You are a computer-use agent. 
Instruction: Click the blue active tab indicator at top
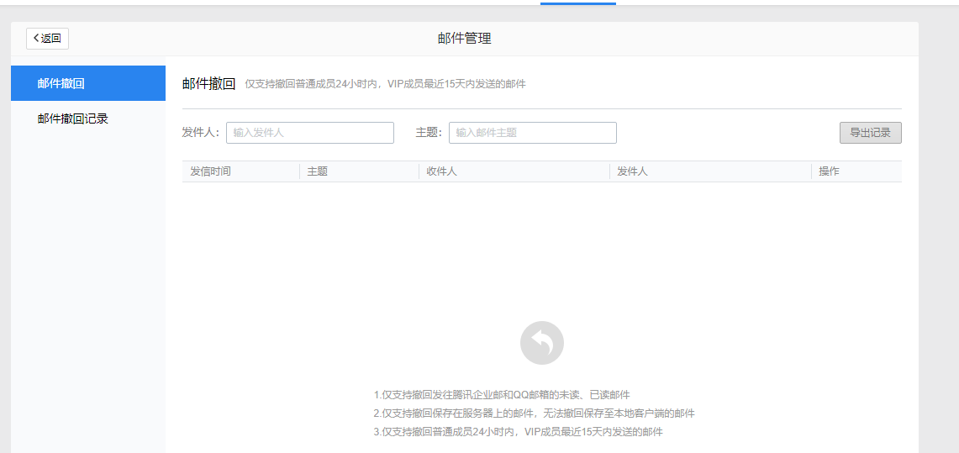(577, 3)
